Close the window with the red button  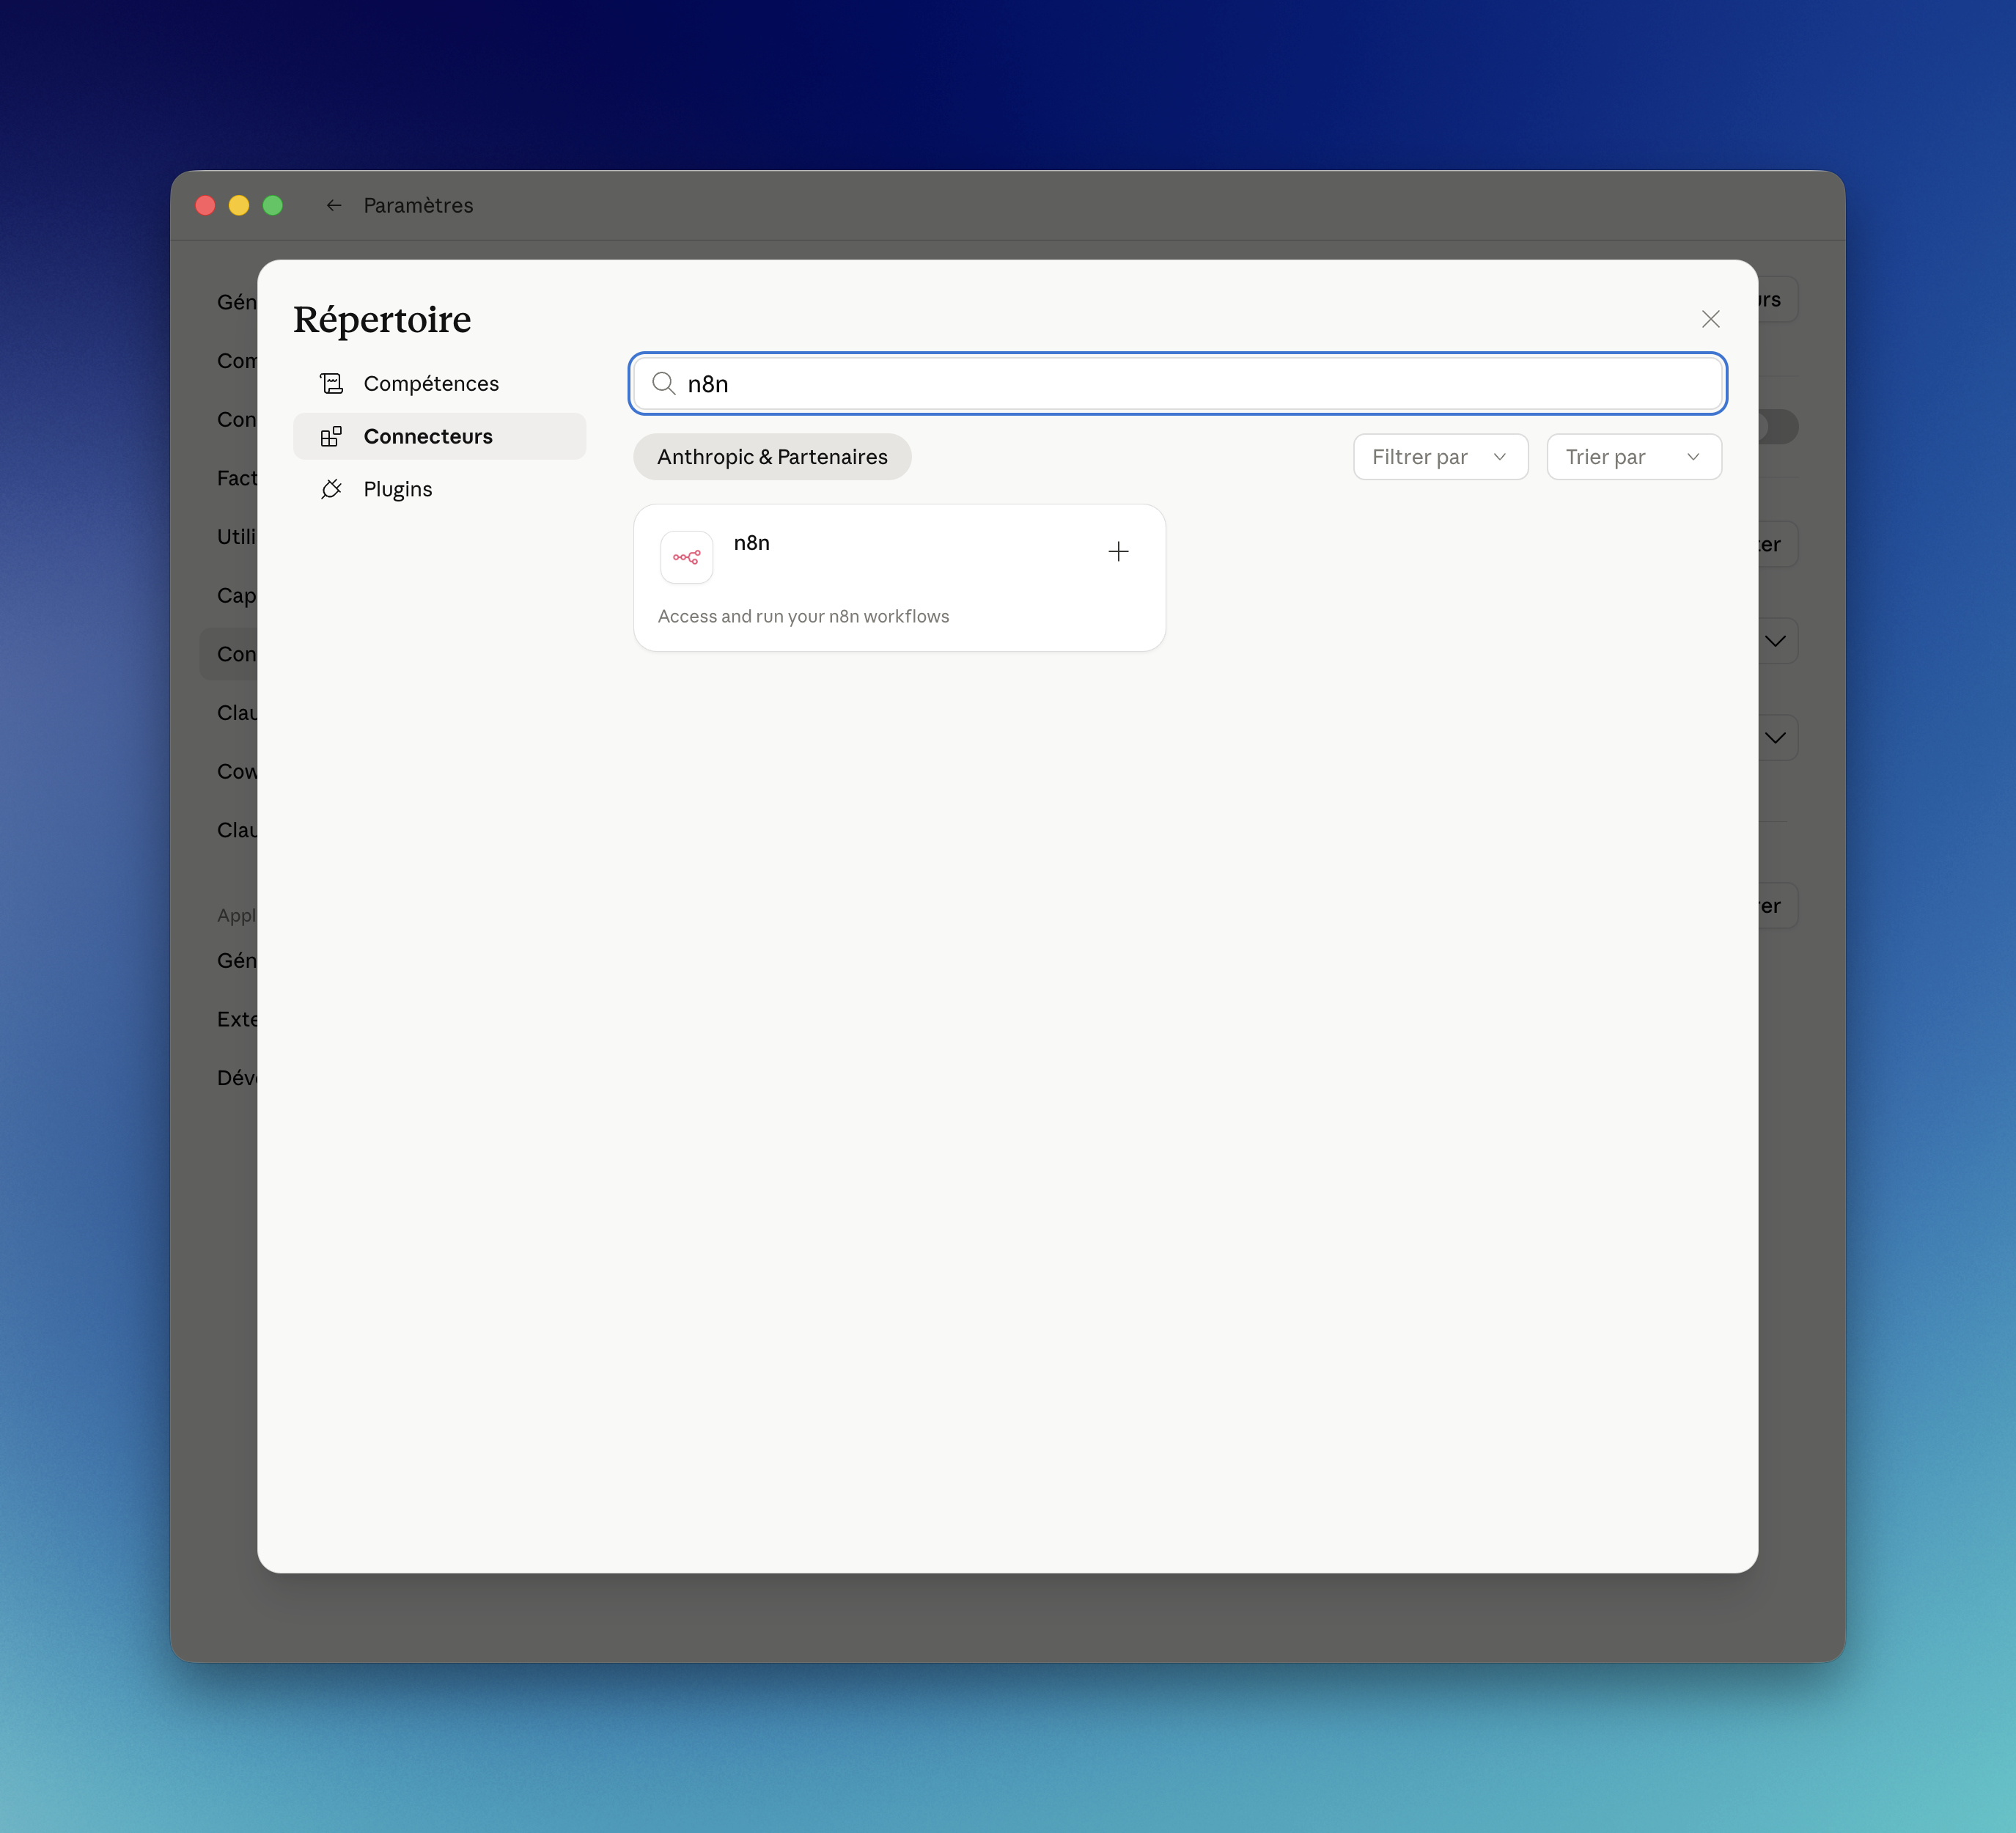click(205, 205)
